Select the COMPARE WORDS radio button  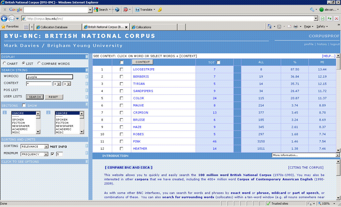click(x=39, y=63)
